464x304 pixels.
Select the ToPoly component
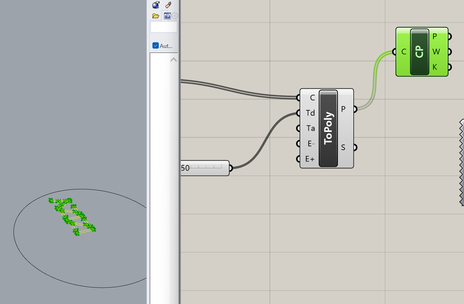328,128
